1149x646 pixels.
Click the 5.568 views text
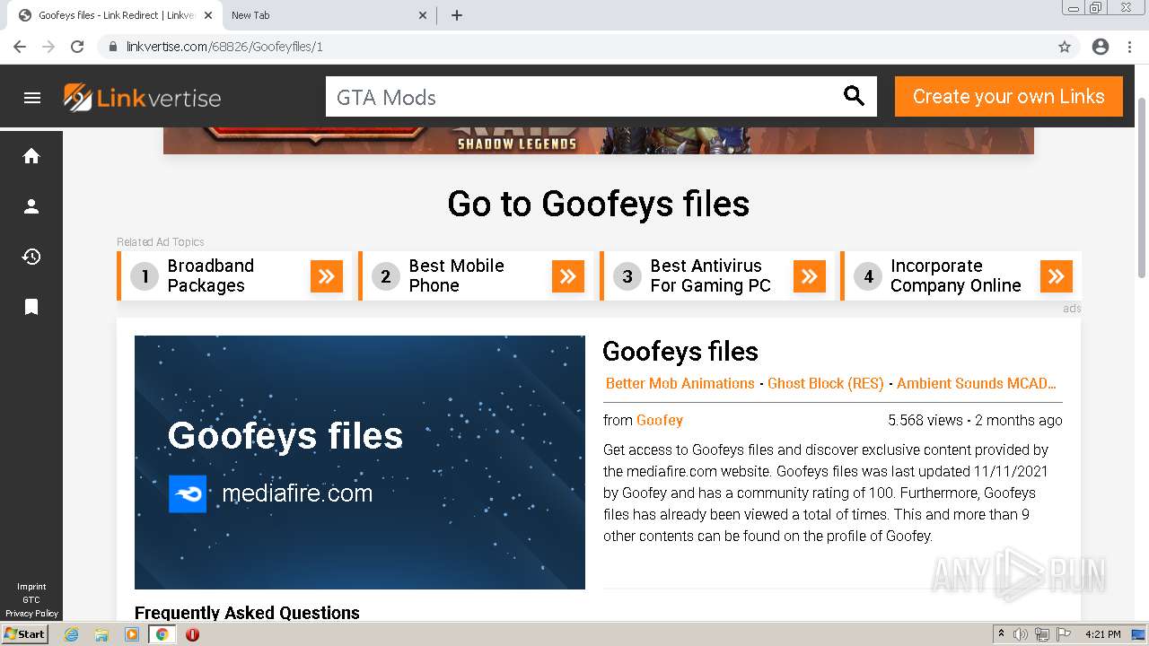[925, 420]
